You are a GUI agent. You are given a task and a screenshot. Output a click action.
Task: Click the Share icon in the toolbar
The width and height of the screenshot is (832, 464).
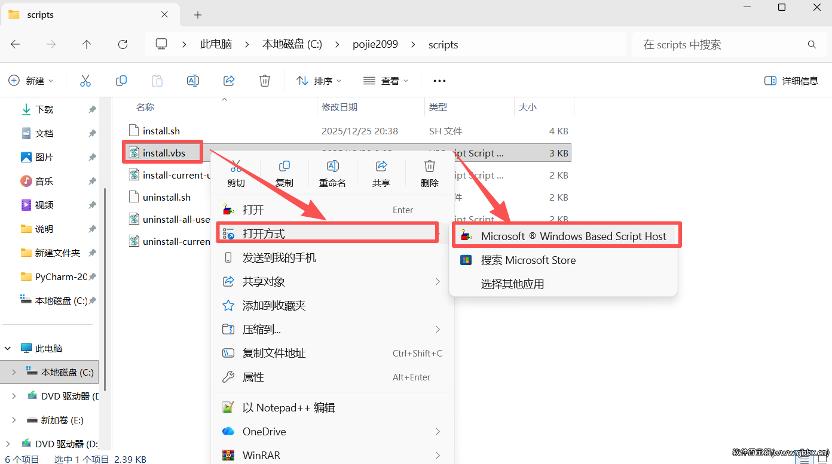click(x=229, y=81)
